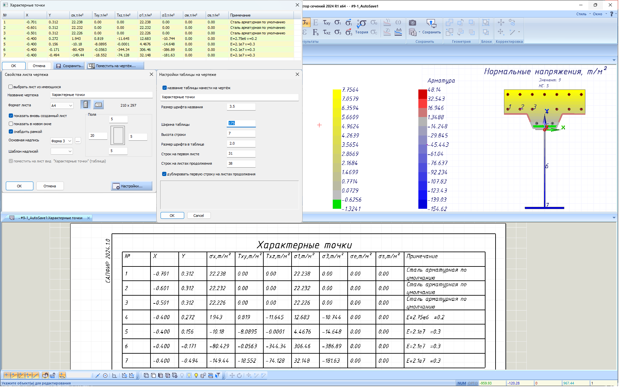Click the red swatch in Арматура legend
623x389 pixels.
[x=423, y=94]
